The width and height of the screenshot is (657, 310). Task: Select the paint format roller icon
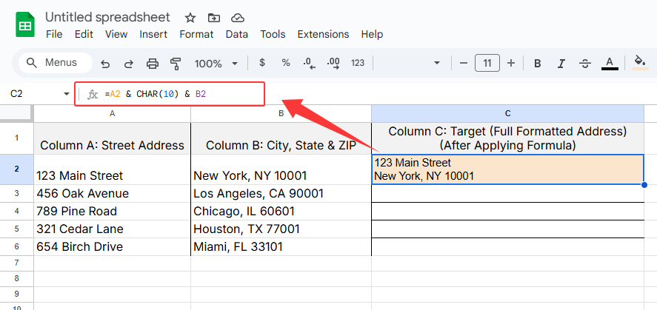point(176,64)
